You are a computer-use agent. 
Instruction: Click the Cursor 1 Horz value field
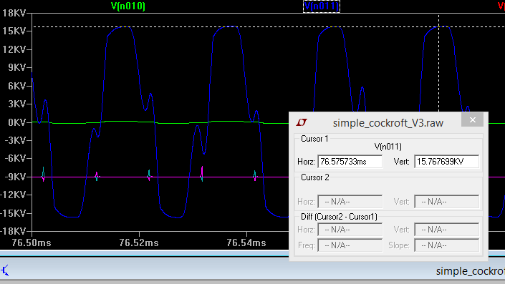tap(350, 162)
